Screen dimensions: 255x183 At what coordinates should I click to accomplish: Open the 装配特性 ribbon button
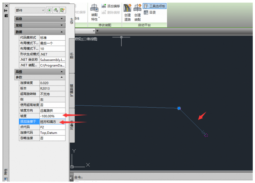point(95,13)
